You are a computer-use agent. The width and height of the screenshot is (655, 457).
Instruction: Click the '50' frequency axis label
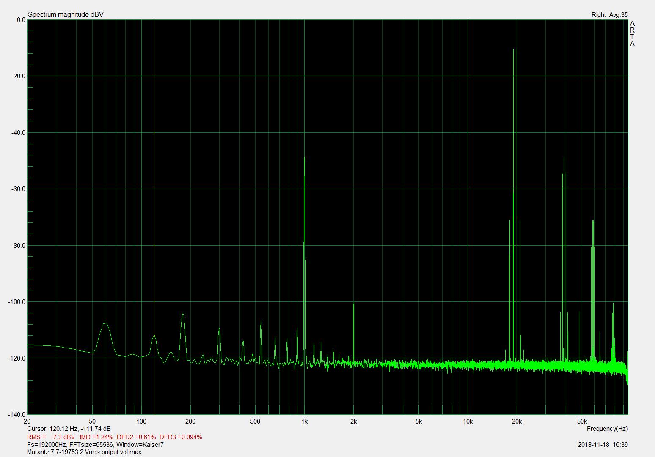point(92,421)
